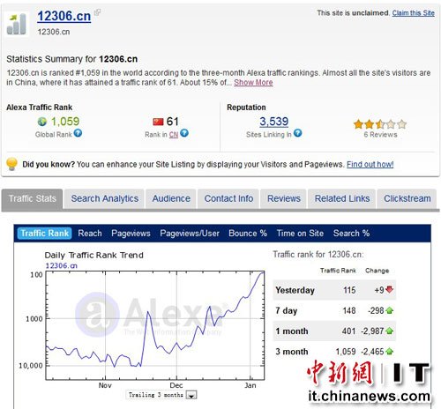441x409 pixels.
Task: Switch to the Search Analytics tab
Action: click(105, 198)
